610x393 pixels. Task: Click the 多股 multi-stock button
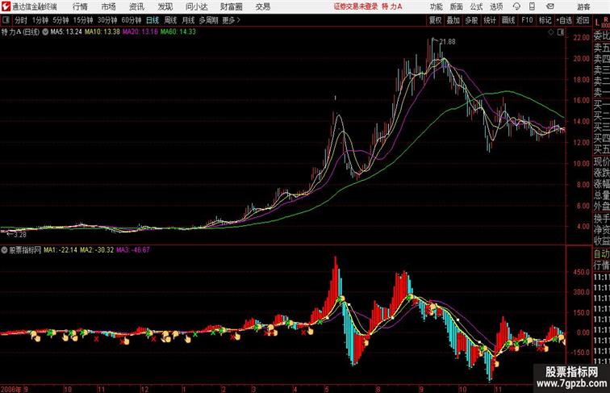[x=471, y=20]
